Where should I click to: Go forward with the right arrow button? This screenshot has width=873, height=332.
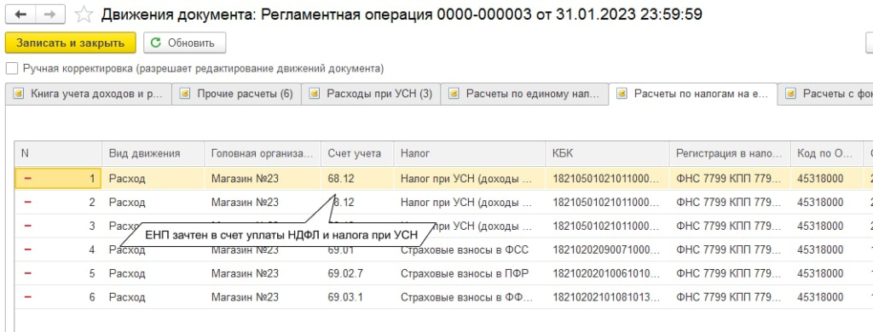50,14
